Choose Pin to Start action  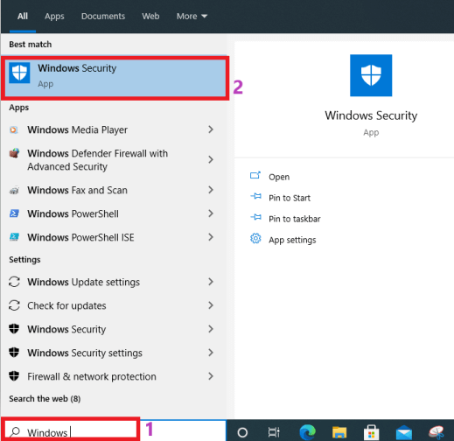click(290, 198)
